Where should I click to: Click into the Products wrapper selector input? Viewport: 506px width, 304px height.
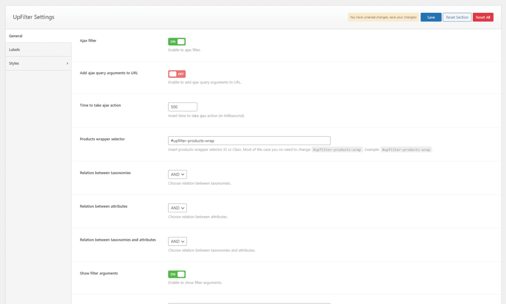[249, 141]
